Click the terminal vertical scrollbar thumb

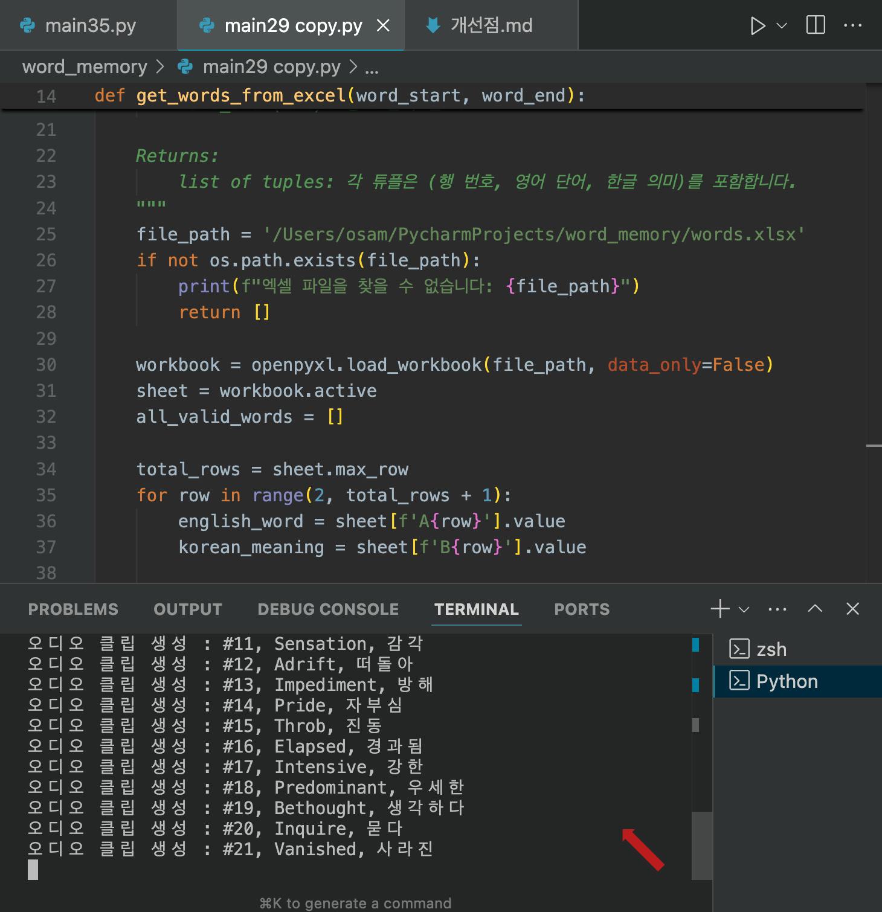click(x=702, y=846)
